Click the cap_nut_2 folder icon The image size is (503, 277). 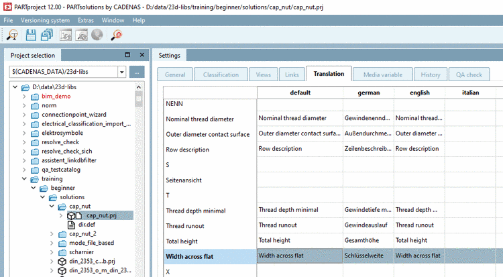coord(62,234)
